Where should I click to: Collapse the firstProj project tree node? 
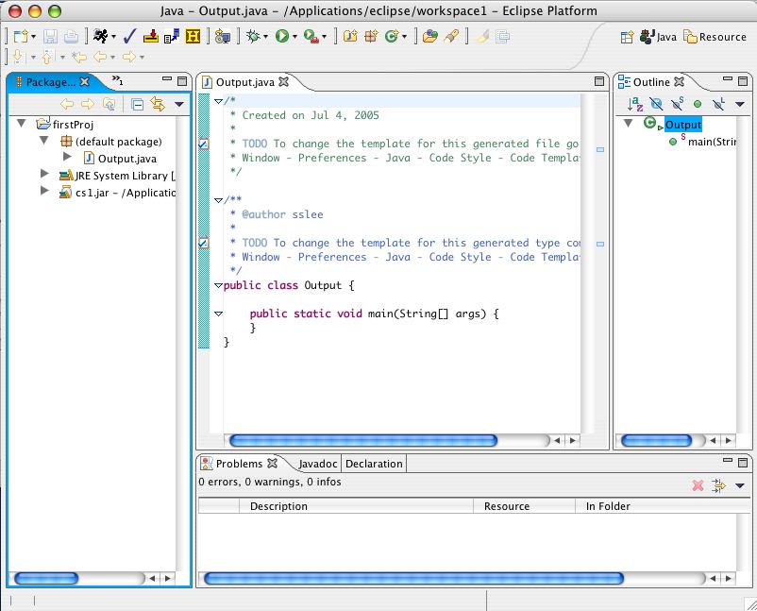pos(23,124)
